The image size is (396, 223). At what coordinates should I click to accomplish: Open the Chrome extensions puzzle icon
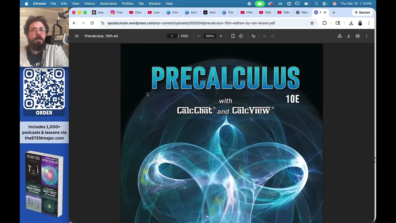click(325, 23)
